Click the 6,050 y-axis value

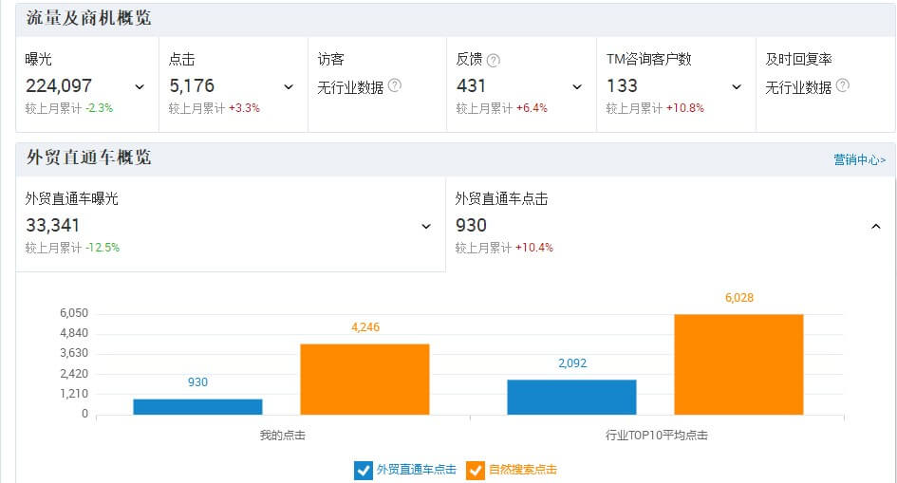point(74,313)
